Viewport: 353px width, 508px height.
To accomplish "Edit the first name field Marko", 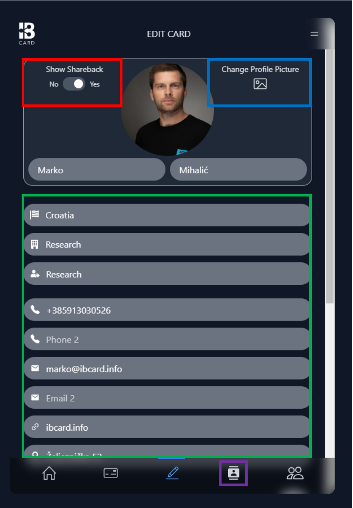I will coord(97,170).
